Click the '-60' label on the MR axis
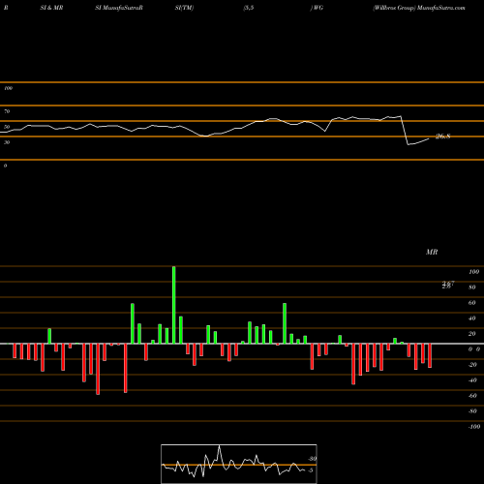 tap(472, 396)
